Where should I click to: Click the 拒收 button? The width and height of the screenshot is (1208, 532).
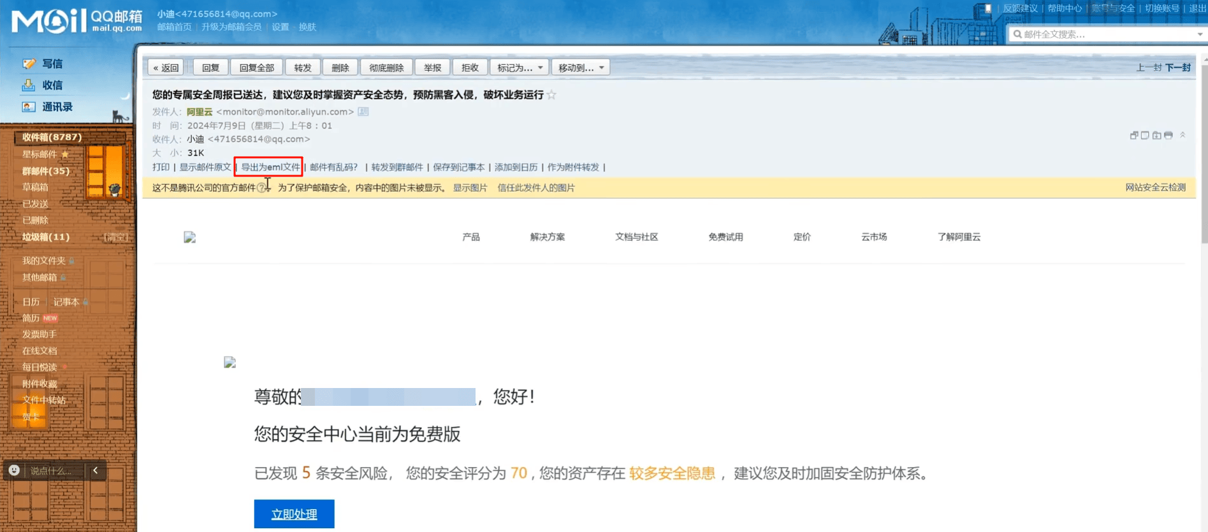(x=470, y=68)
